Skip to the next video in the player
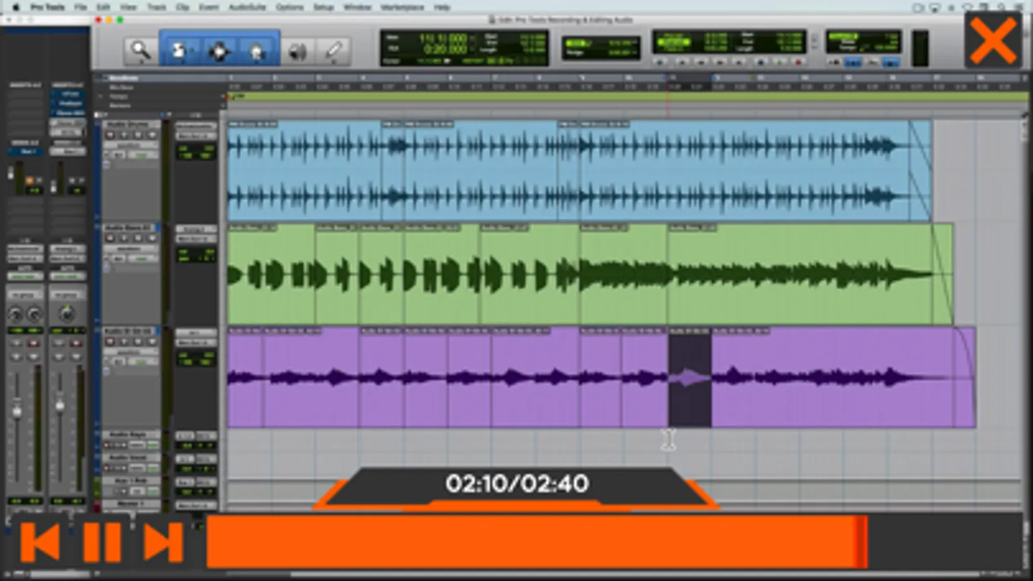The image size is (1033, 581). (163, 542)
